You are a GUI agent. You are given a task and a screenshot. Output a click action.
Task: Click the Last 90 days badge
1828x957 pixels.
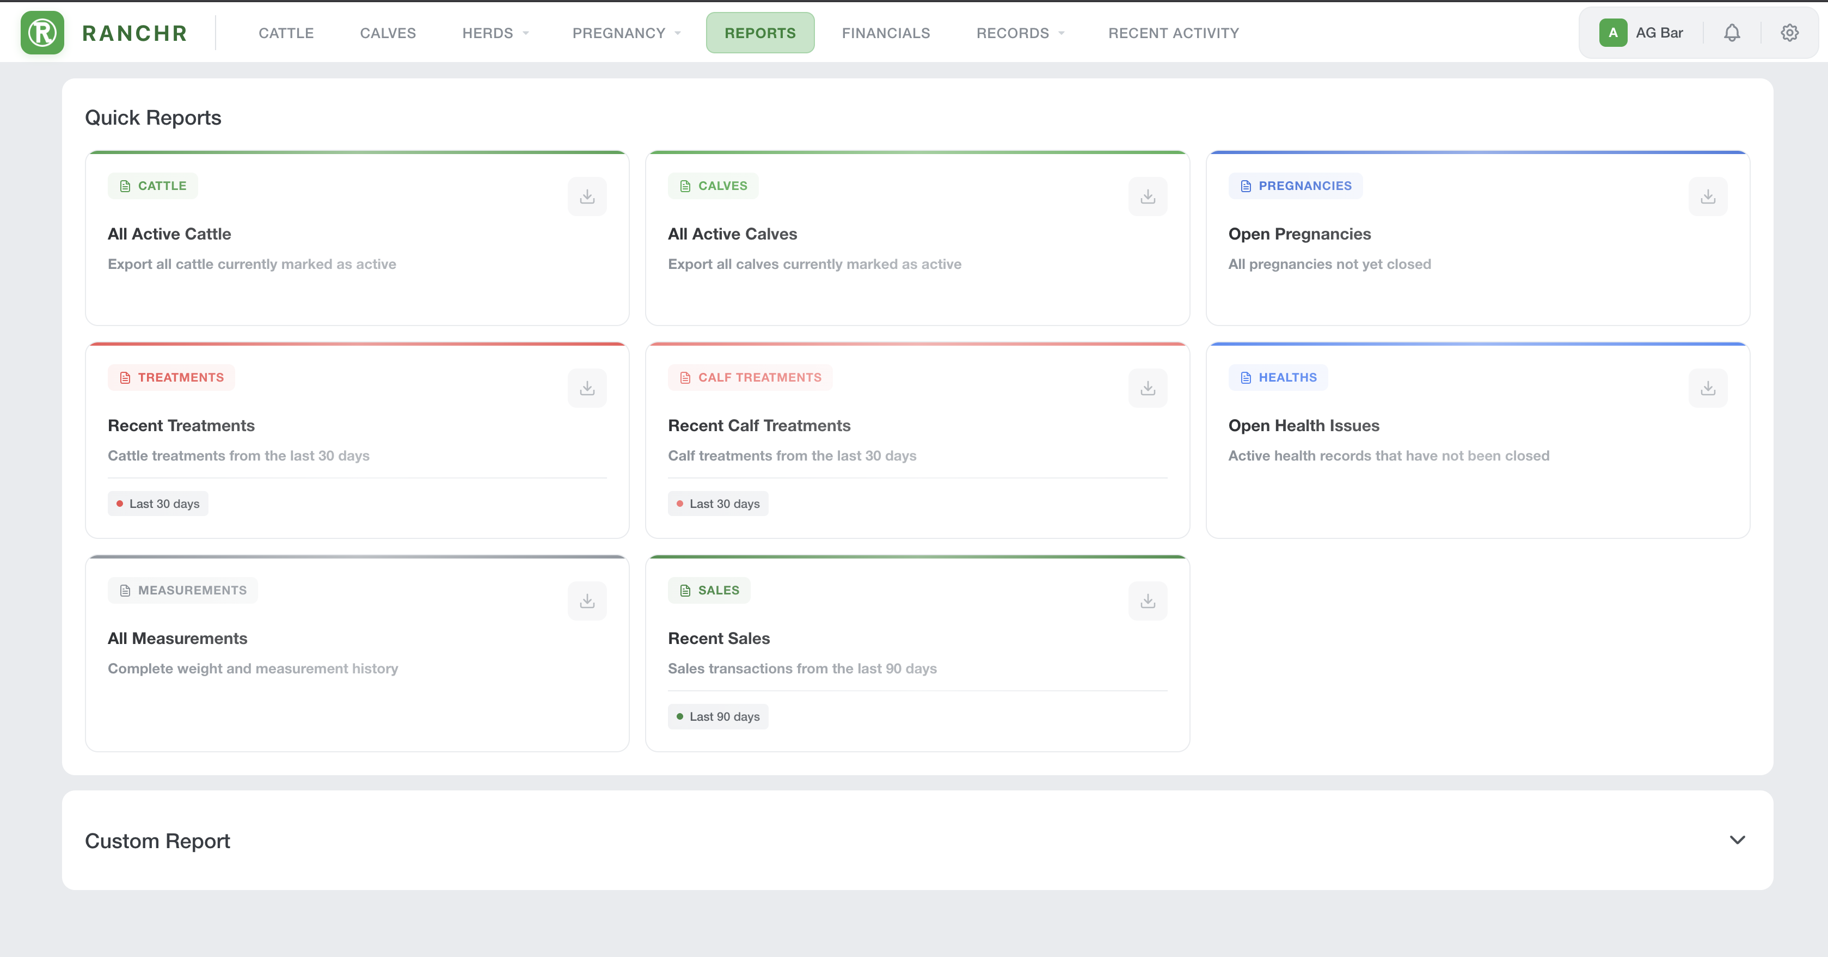pyautogui.click(x=717, y=716)
